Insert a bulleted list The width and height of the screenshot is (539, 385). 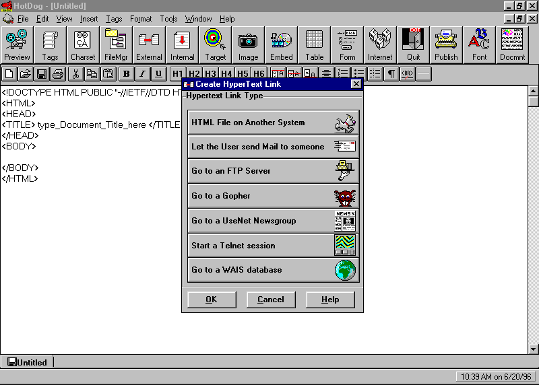pos(359,74)
